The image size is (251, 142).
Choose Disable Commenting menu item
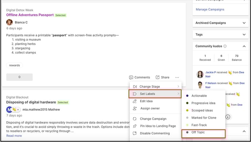click(x=155, y=133)
